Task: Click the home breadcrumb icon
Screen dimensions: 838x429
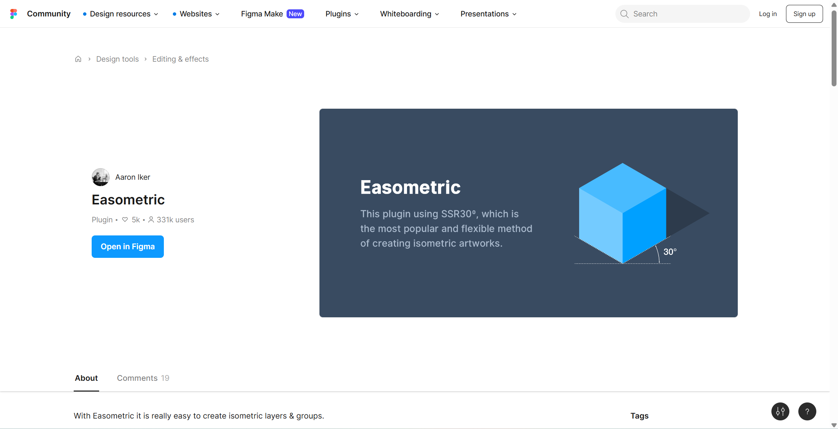Action: (78, 59)
